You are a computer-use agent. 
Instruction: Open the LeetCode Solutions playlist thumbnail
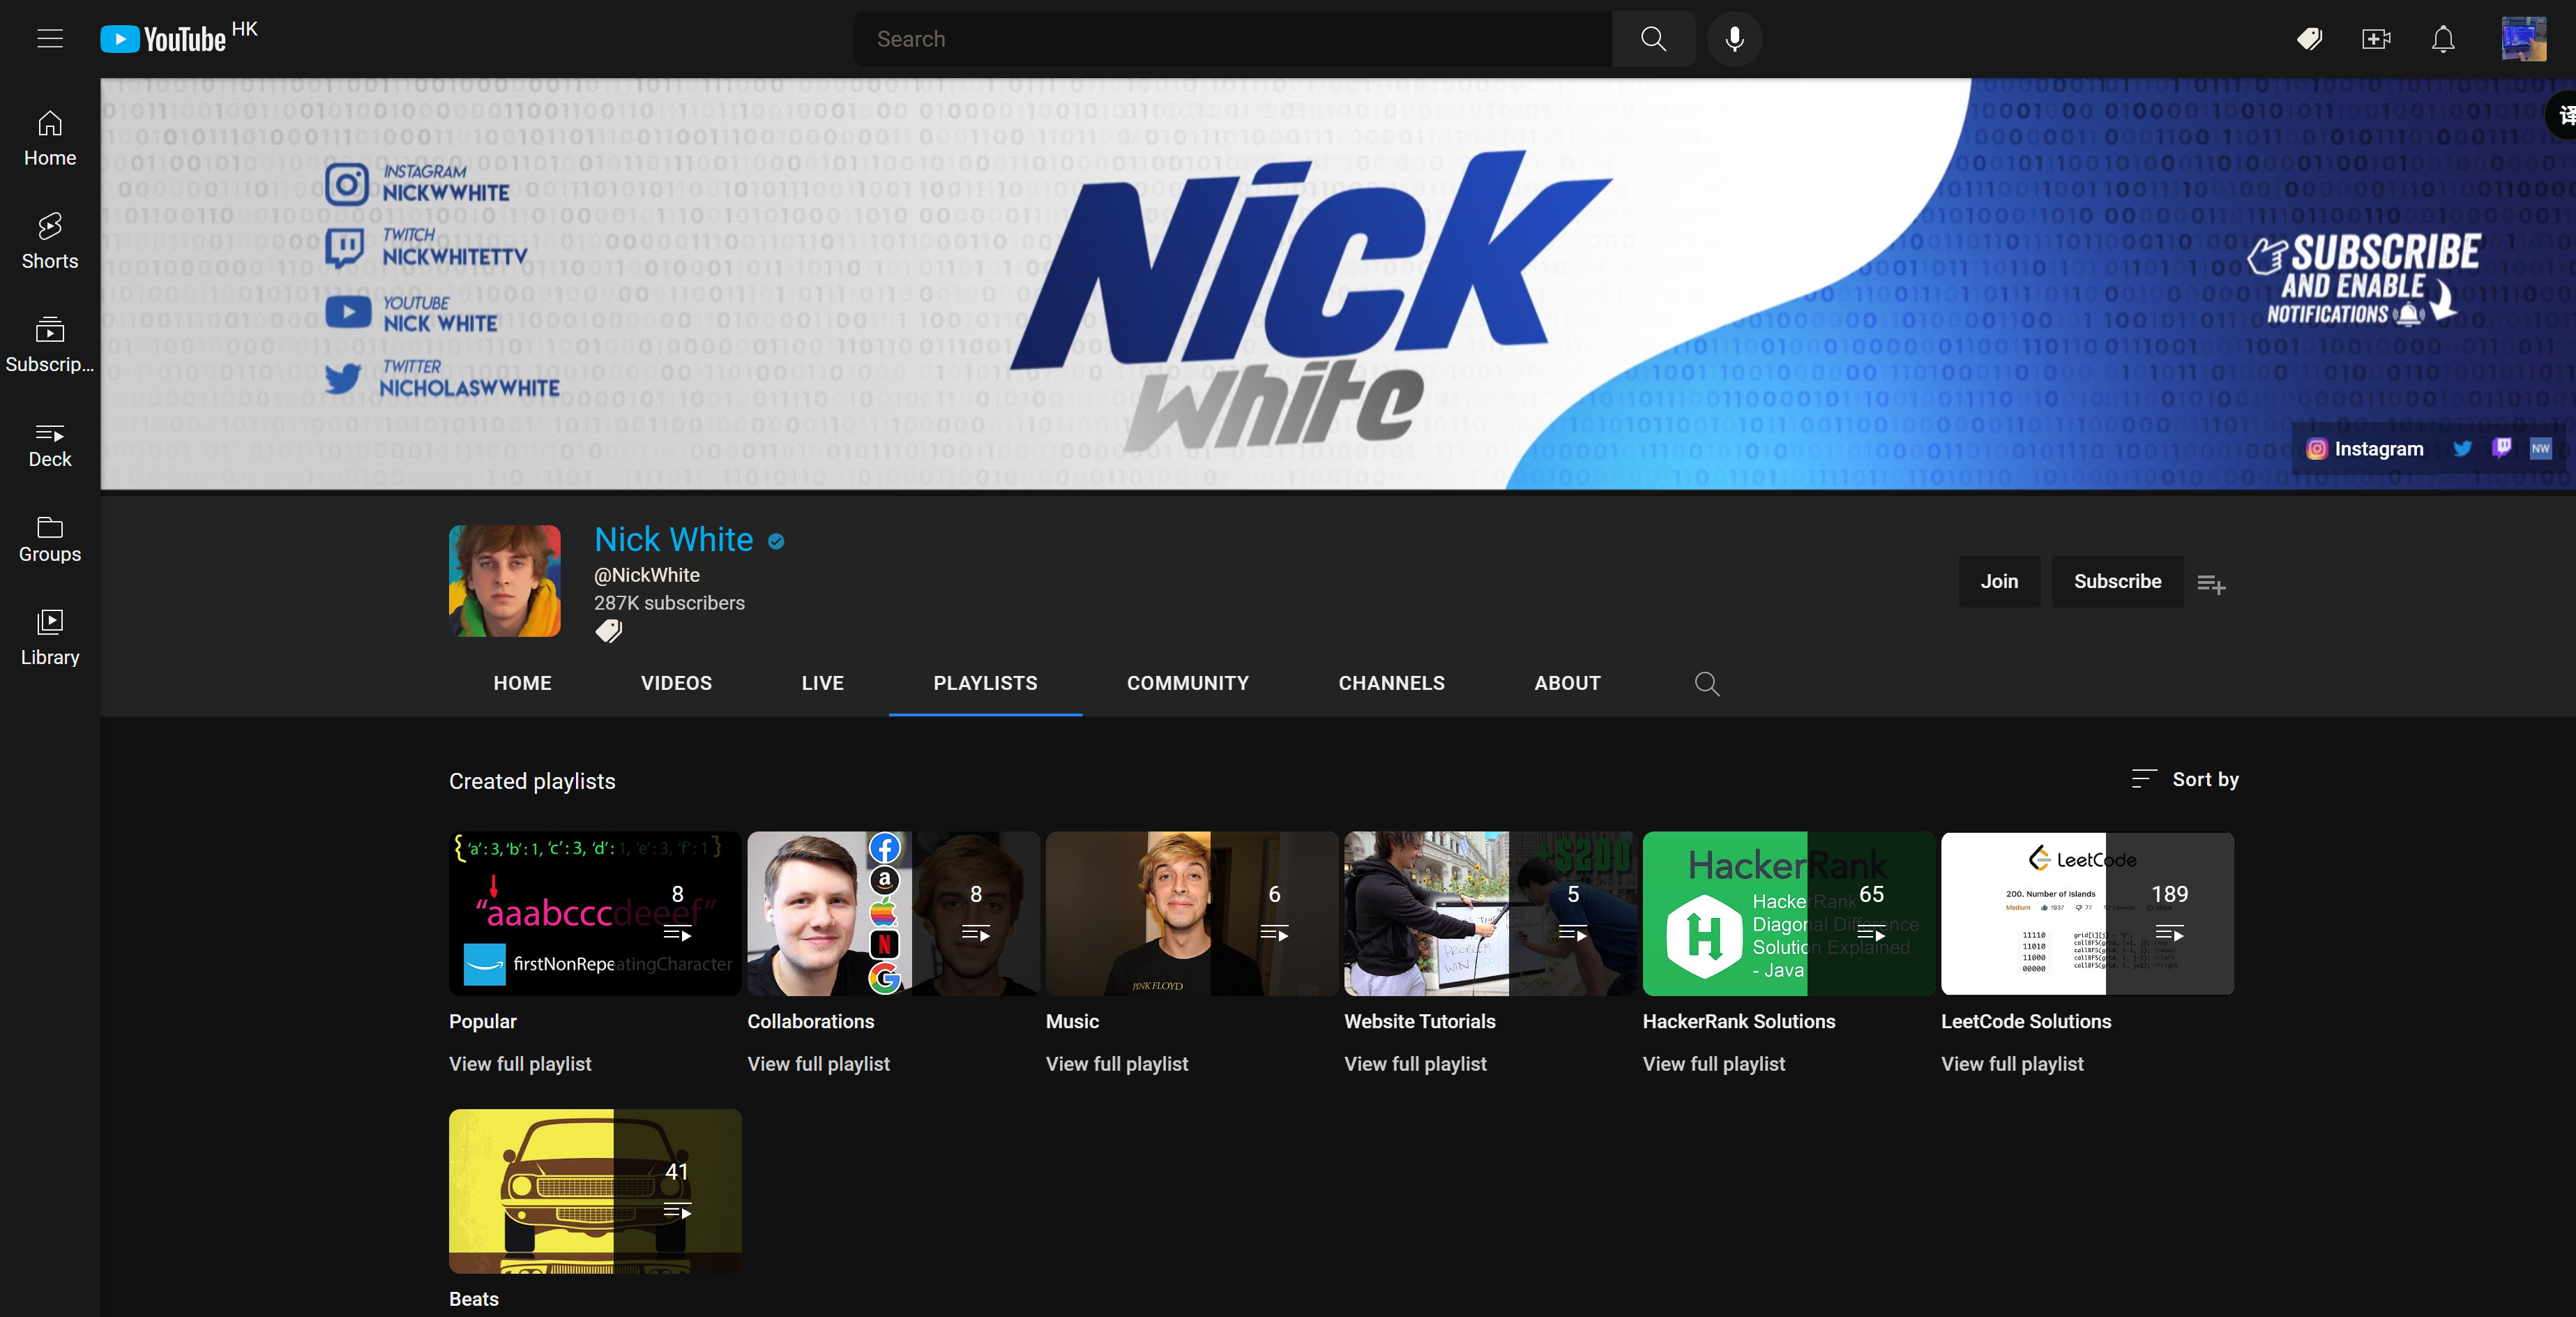[x=2087, y=913]
